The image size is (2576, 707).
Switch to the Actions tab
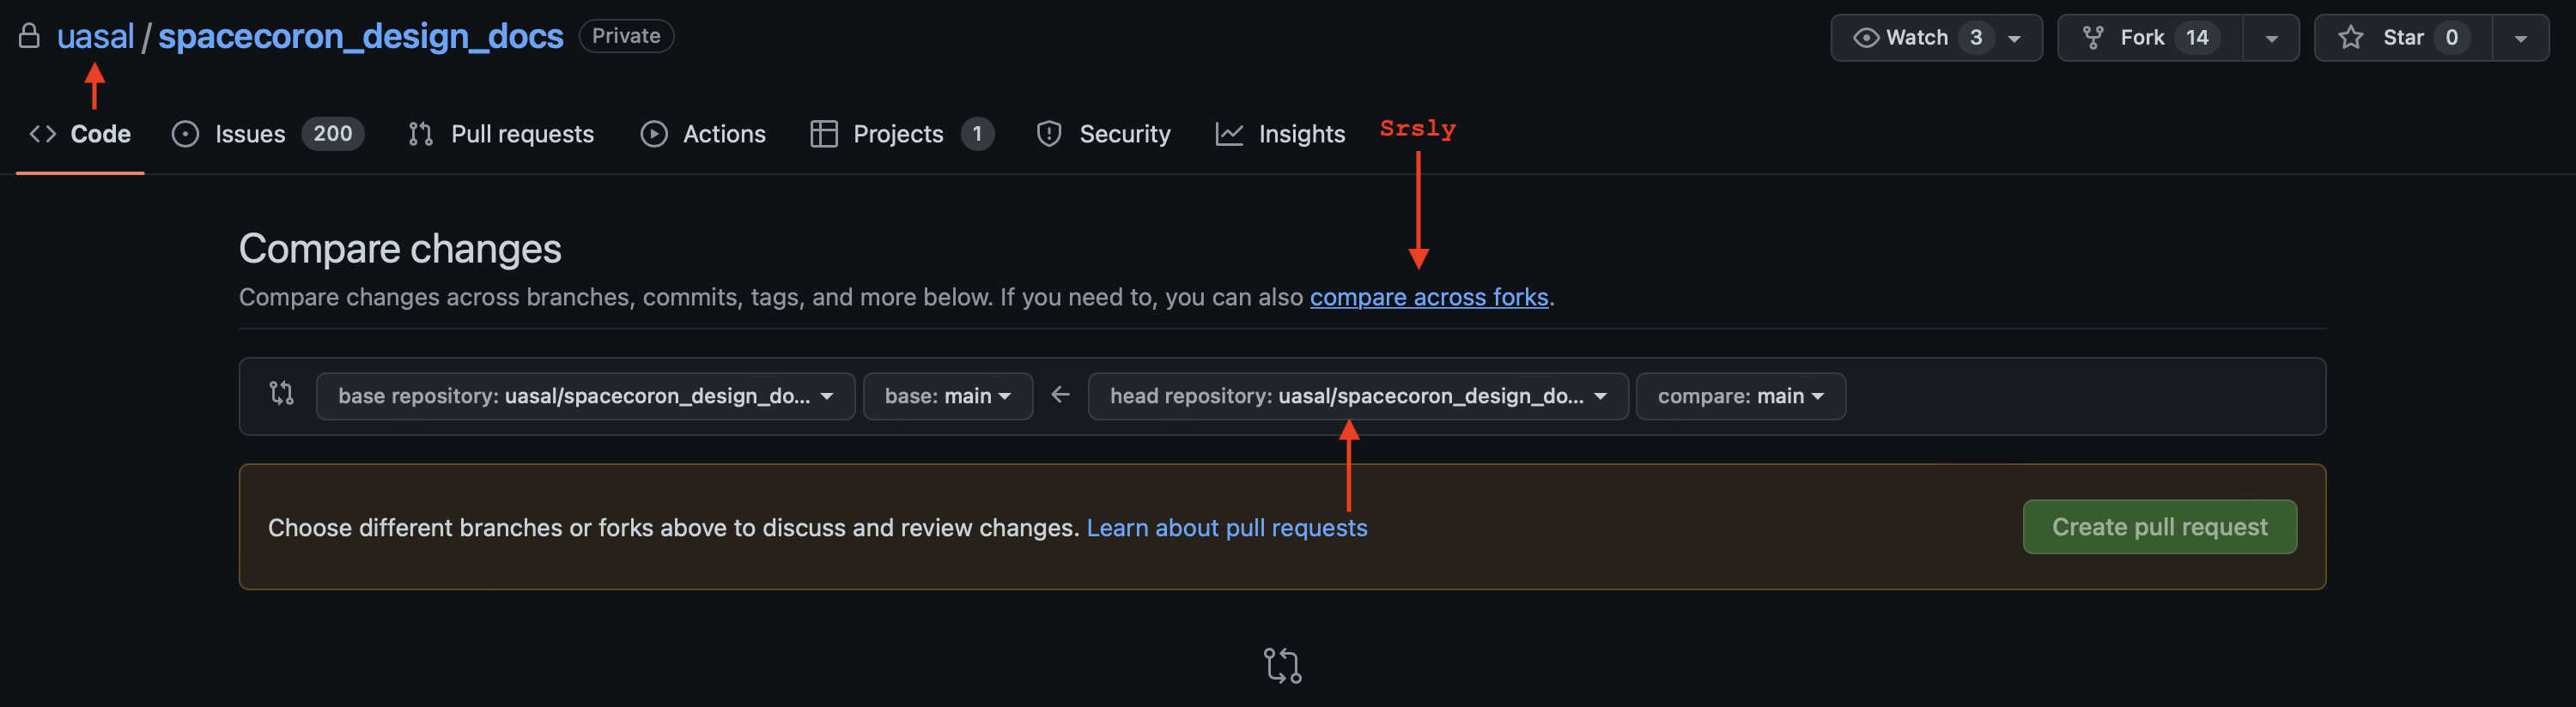[703, 134]
